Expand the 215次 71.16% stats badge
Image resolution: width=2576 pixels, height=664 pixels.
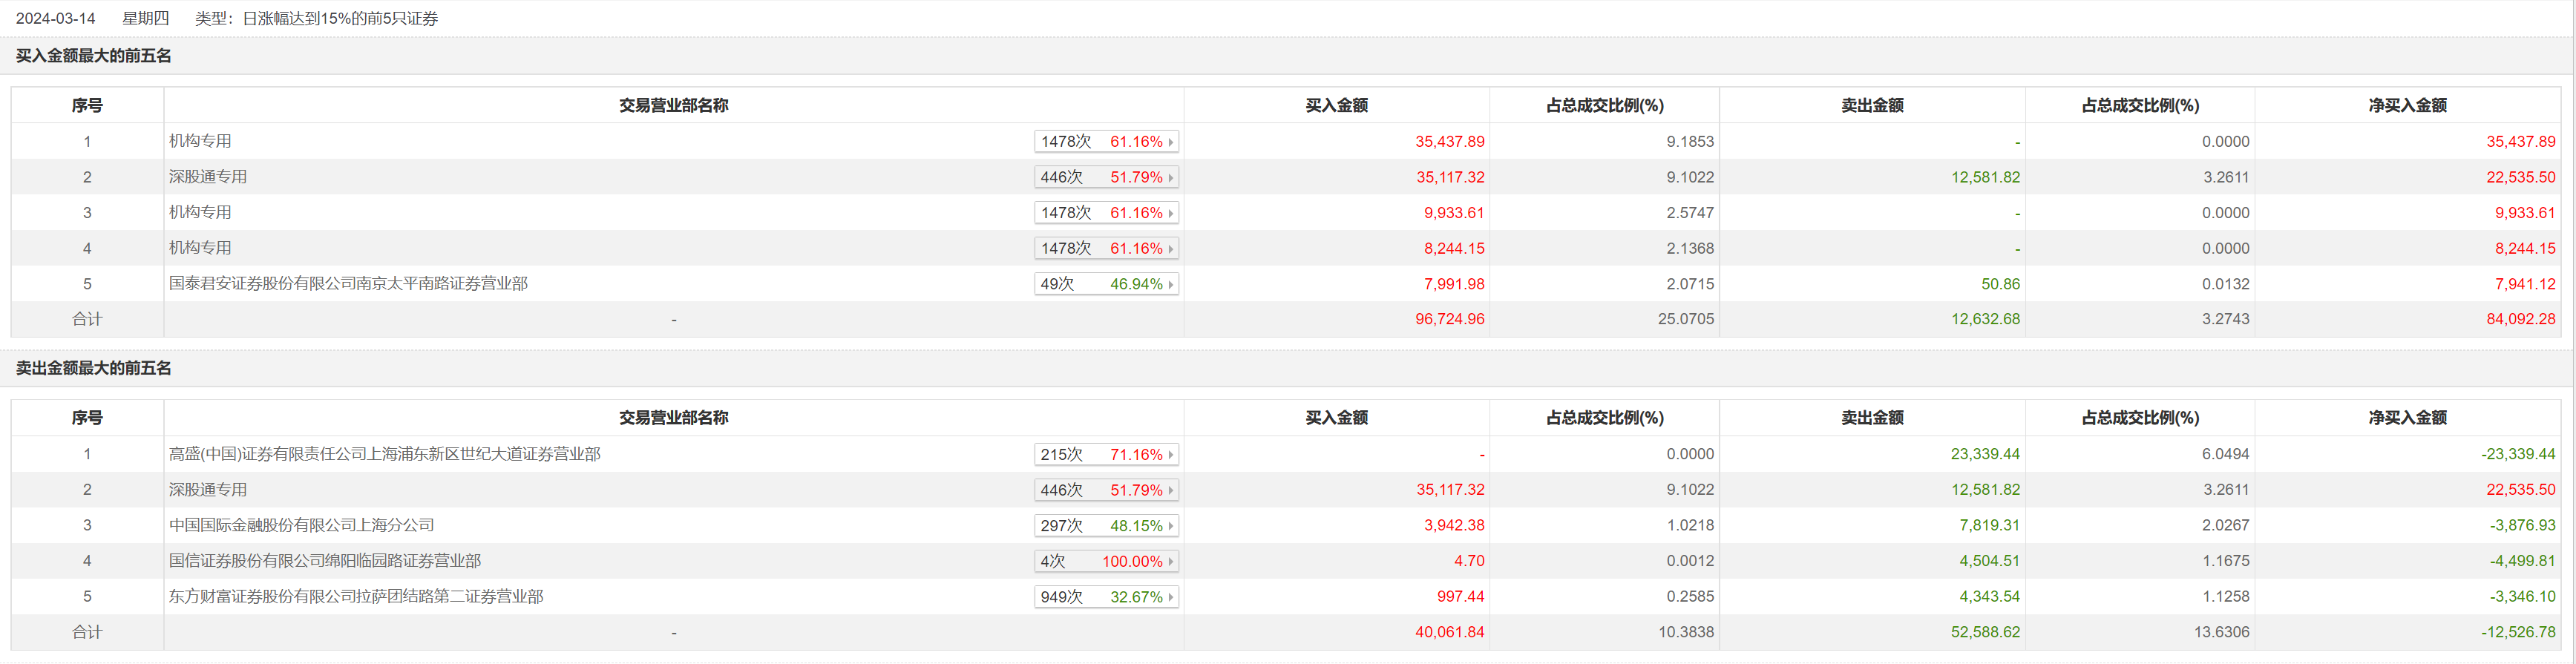(1106, 454)
